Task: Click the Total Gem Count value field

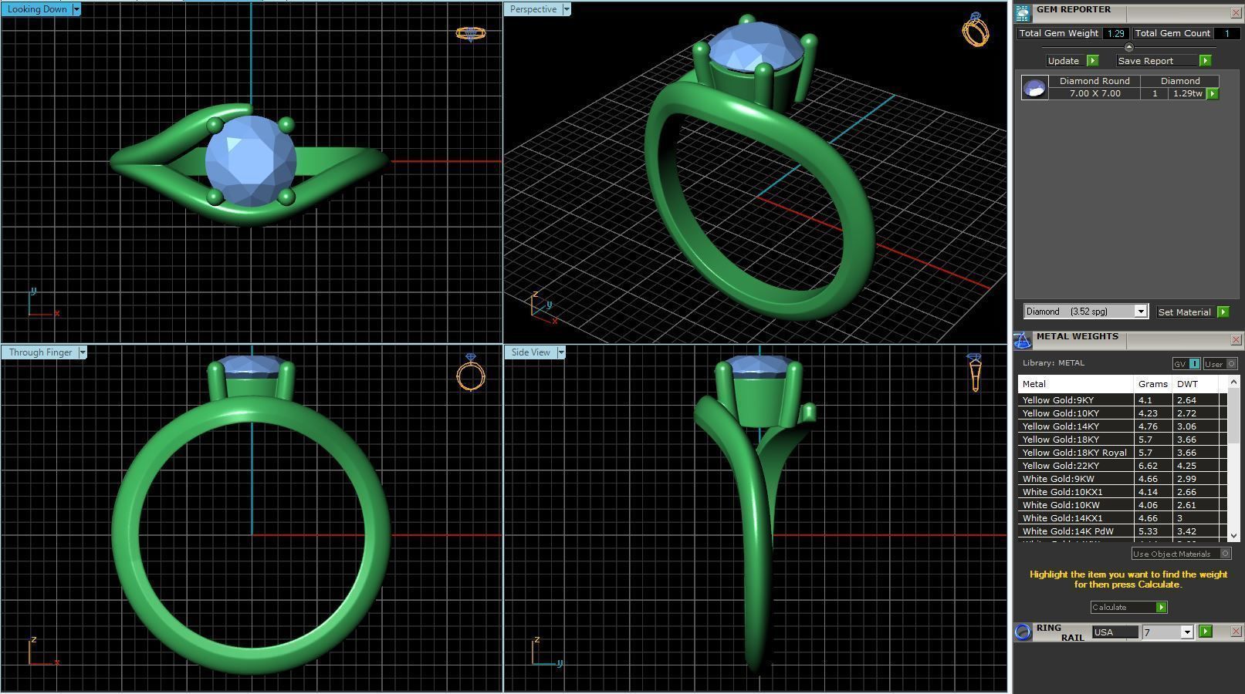Action: 1226,33
